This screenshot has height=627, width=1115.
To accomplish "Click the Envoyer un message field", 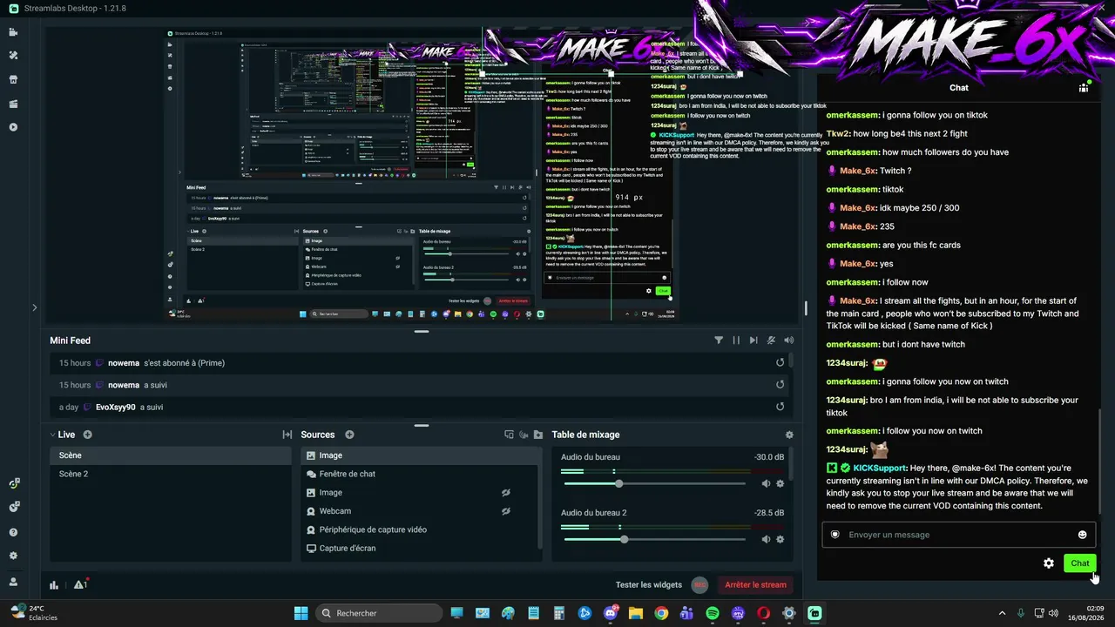I will coord(958,535).
